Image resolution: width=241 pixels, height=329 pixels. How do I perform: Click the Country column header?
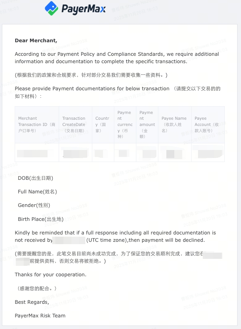(102, 124)
